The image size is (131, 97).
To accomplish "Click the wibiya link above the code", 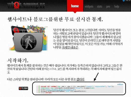I will pyautogui.click(x=120, y=84).
